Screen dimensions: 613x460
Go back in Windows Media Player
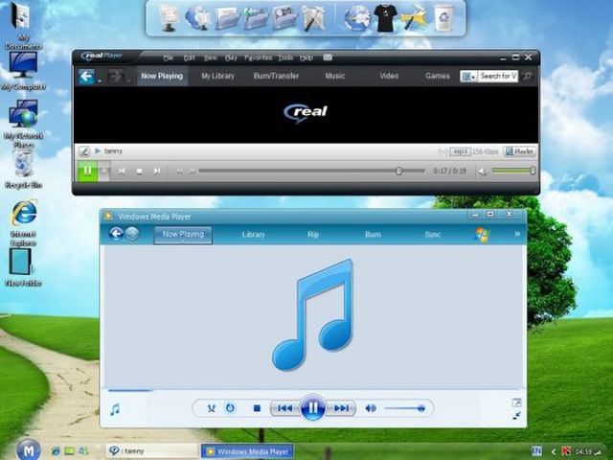click(116, 234)
